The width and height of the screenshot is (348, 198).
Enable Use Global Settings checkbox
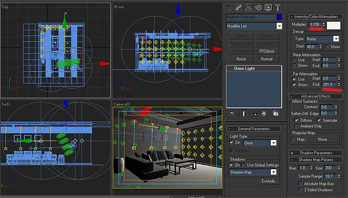(244, 165)
